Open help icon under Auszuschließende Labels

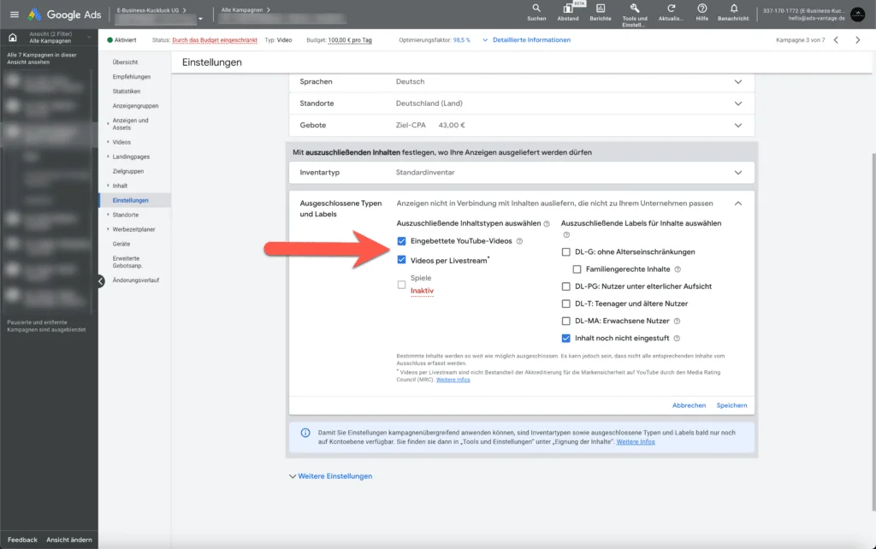pyautogui.click(x=566, y=234)
